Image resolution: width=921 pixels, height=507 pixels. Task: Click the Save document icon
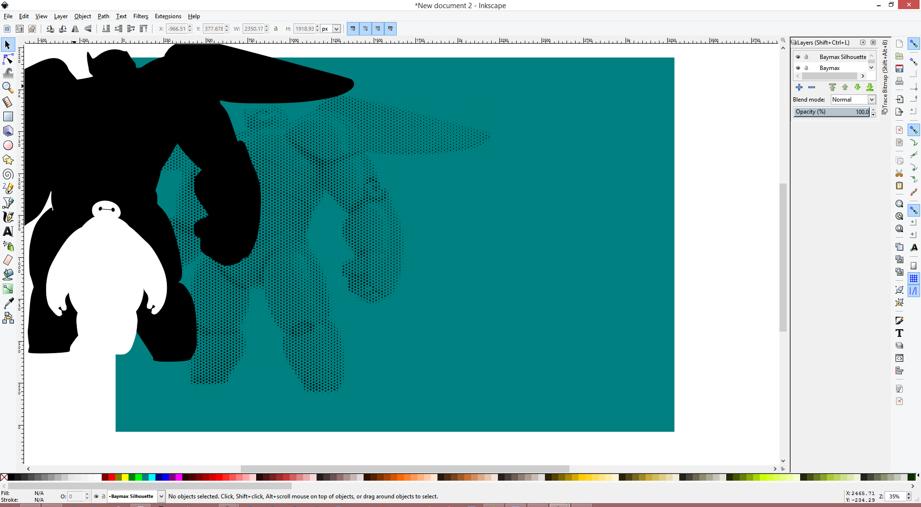click(899, 69)
